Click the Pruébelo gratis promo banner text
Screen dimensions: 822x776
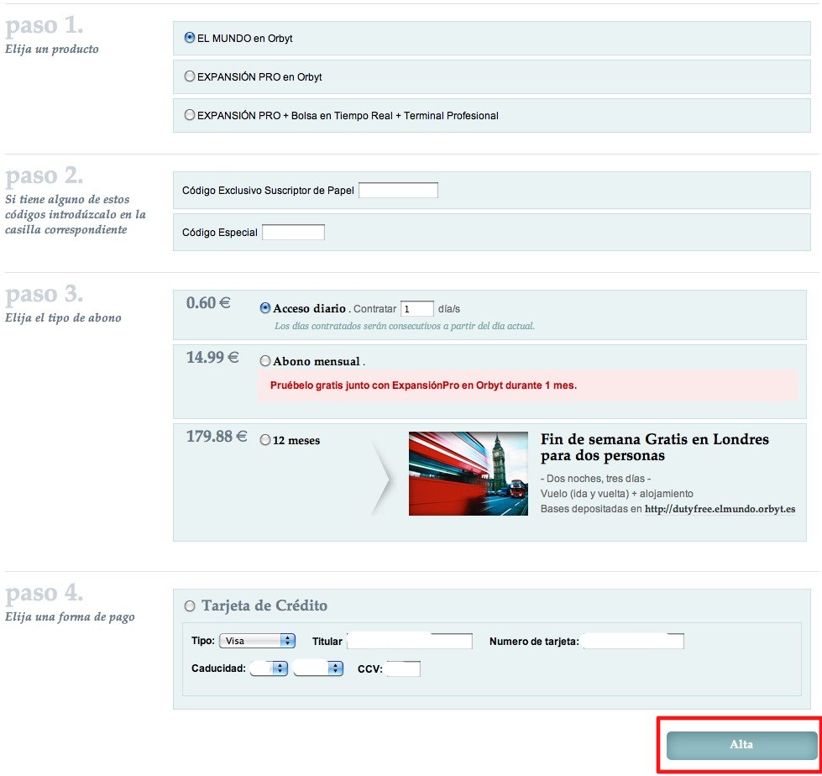pyautogui.click(x=423, y=385)
